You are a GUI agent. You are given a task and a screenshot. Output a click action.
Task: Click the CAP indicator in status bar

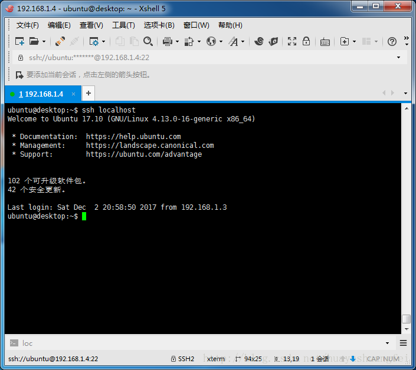click(x=374, y=359)
